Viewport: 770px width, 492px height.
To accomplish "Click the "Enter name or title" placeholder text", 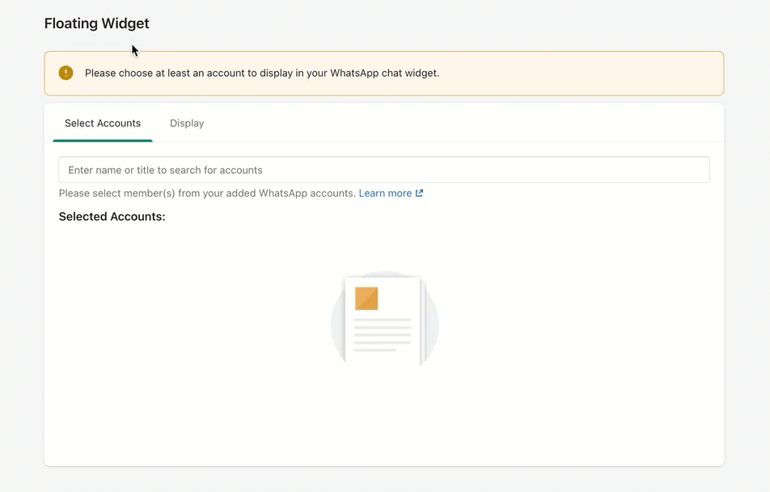I will tap(165, 170).
